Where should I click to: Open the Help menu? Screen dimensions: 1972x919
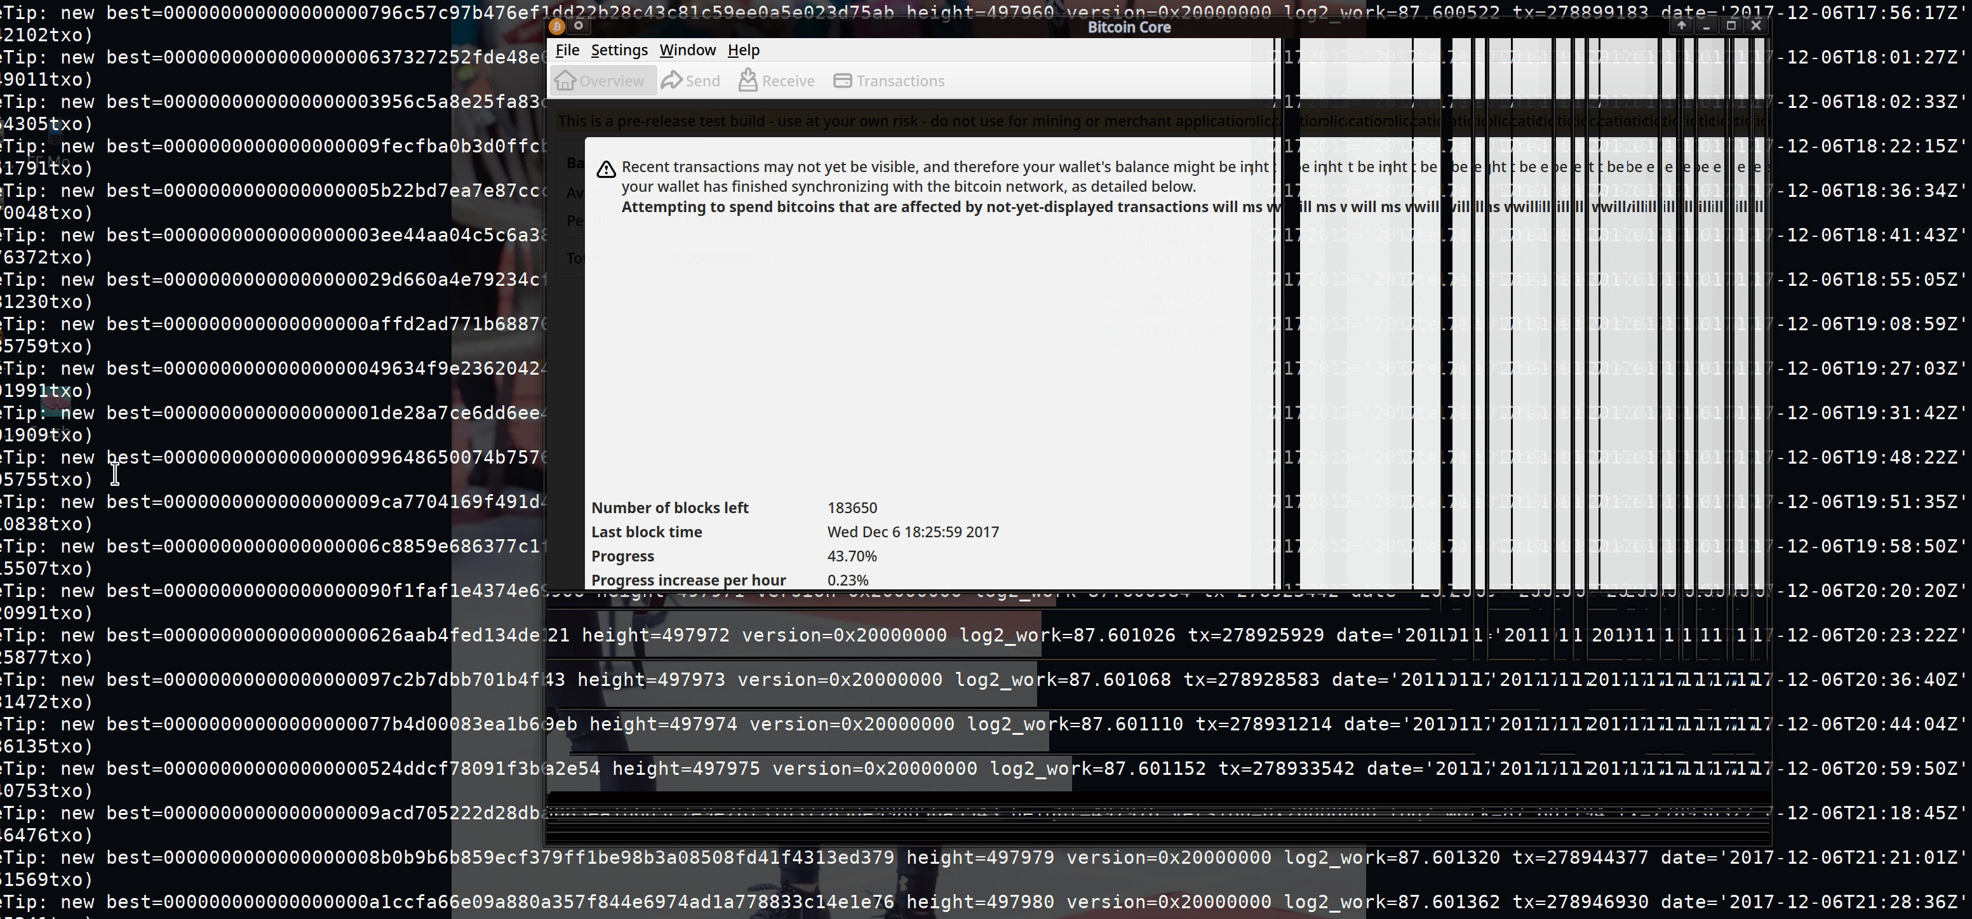tap(743, 50)
